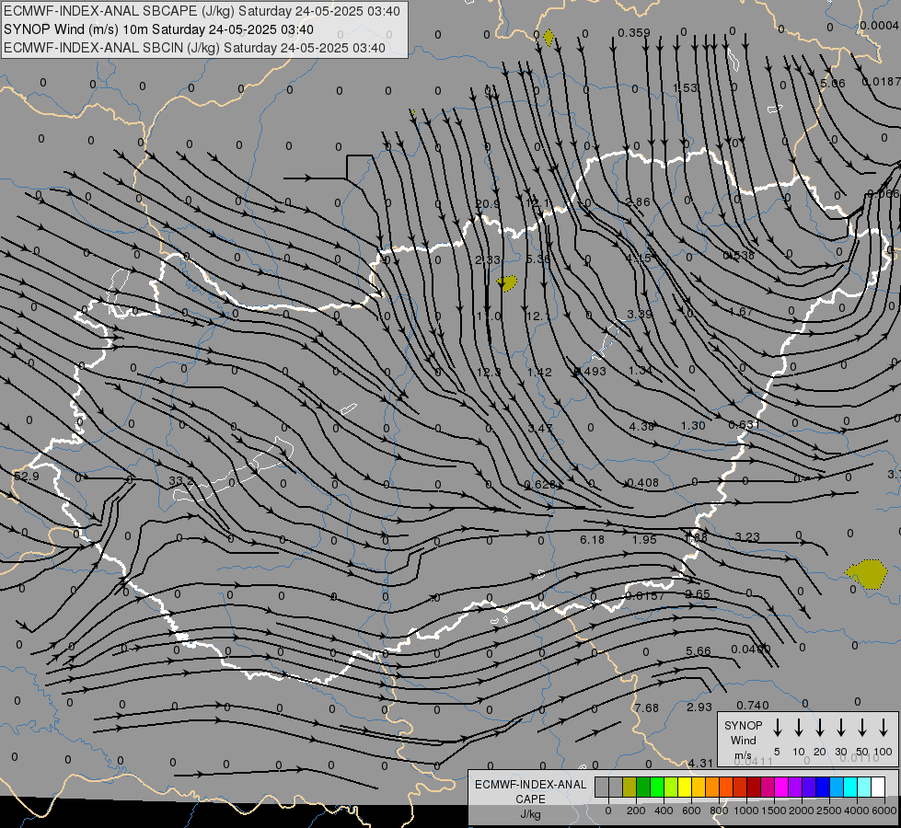901x828 pixels.
Task: Click the wind arrow above the 100 m/s label
Action: coord(884,728)
